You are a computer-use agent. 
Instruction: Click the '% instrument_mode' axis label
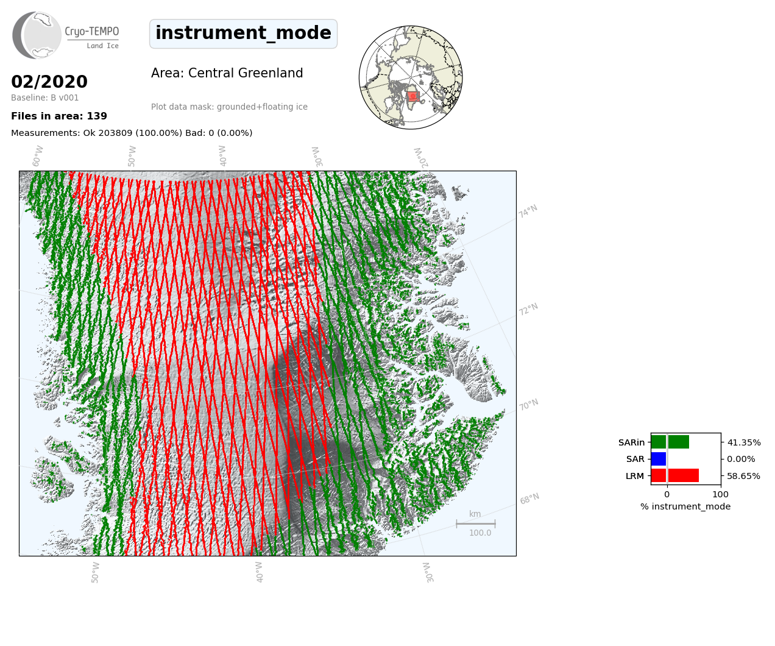coord(685,506)
